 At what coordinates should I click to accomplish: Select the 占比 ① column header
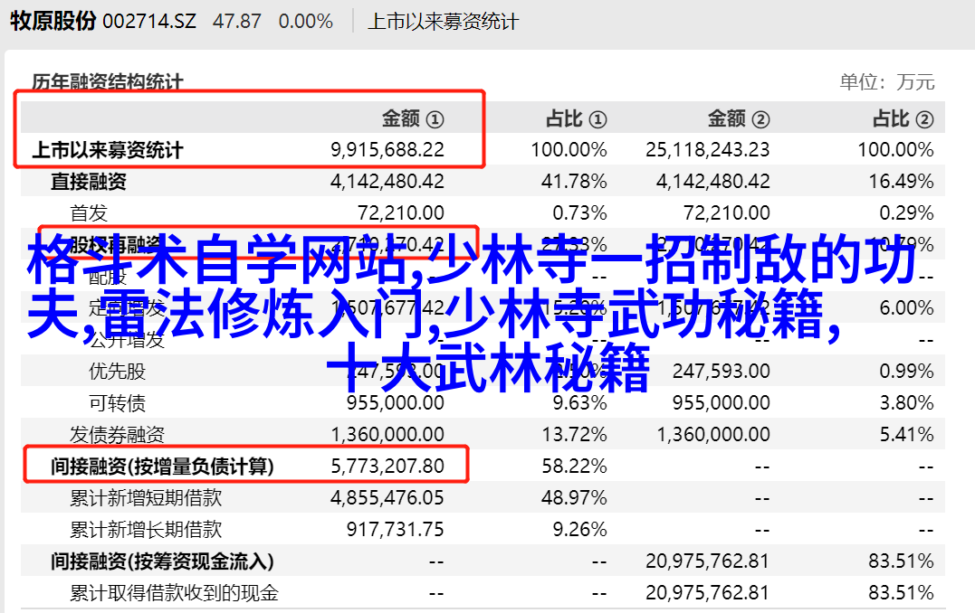coord(576,118)
